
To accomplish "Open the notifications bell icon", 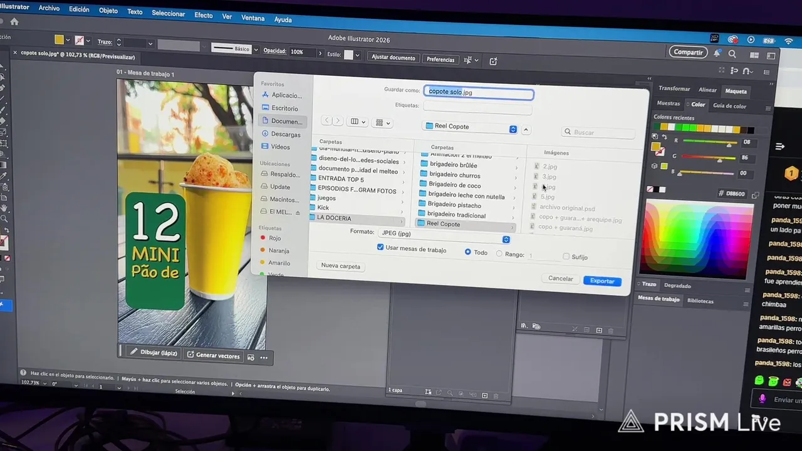I will [717, 53].
